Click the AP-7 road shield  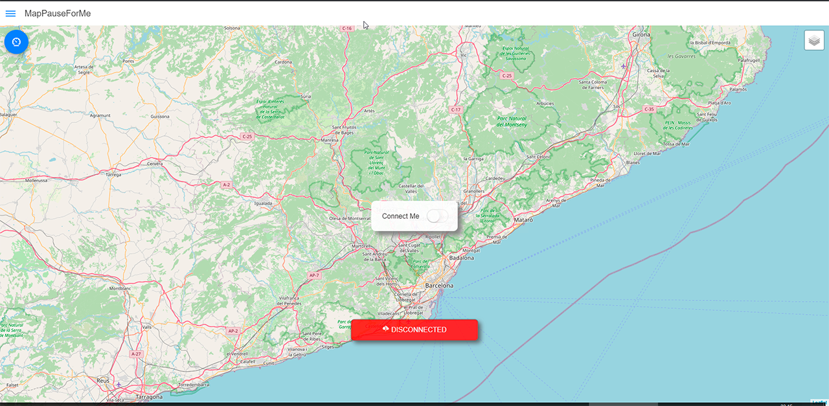coord(314,275)
